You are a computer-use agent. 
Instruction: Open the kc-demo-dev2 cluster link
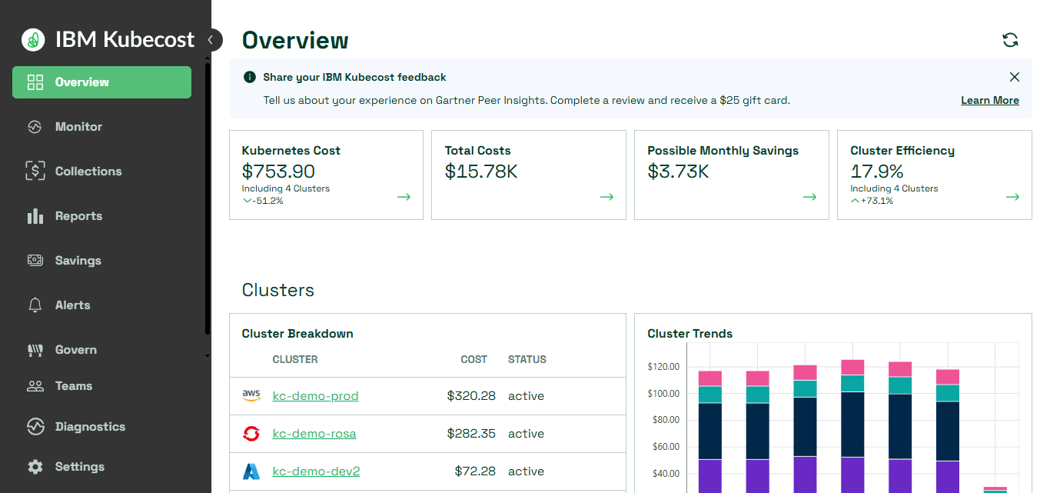tap(317, 471)
